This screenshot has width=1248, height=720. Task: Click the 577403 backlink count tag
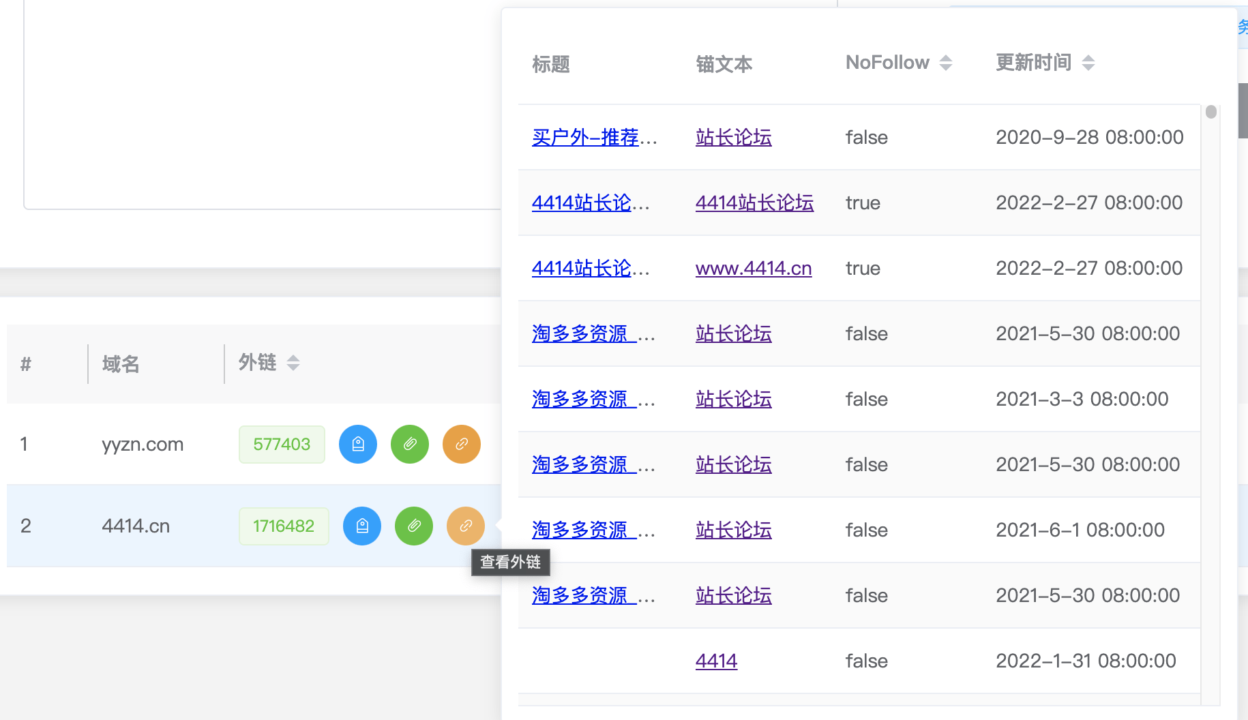point(282,445)
